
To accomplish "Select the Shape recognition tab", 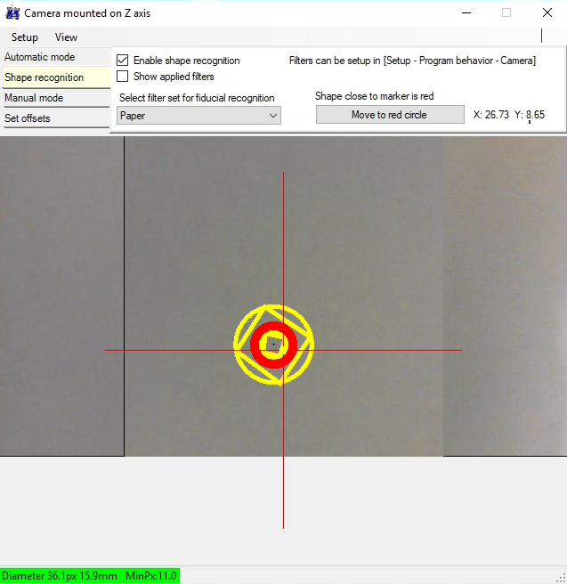I will tap(55, 77).
